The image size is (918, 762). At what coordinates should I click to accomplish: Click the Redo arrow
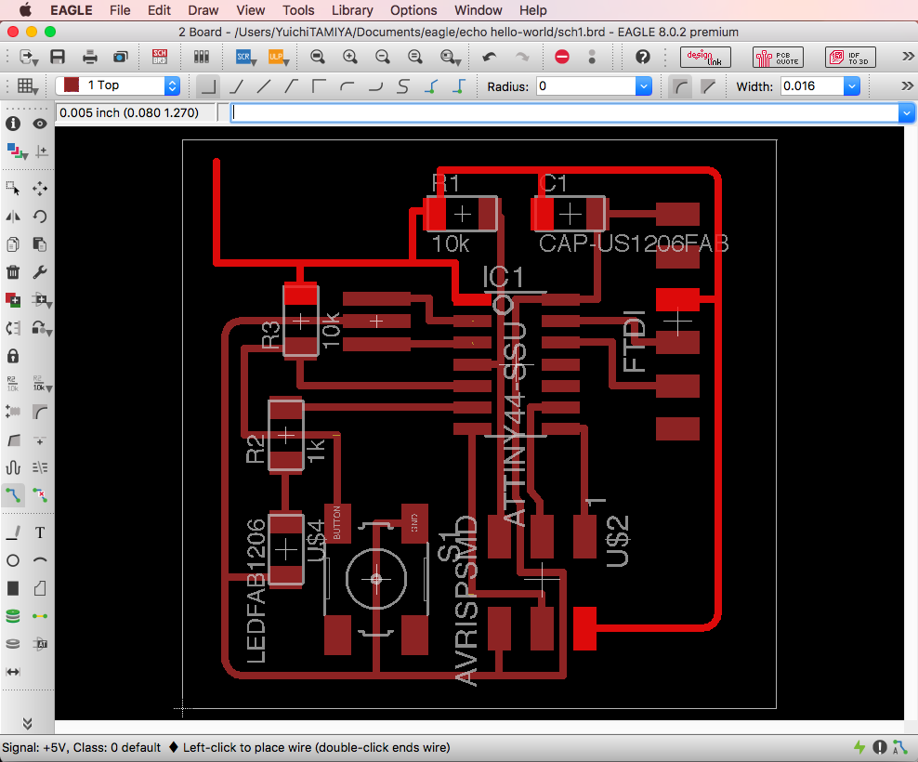[521, 57]
